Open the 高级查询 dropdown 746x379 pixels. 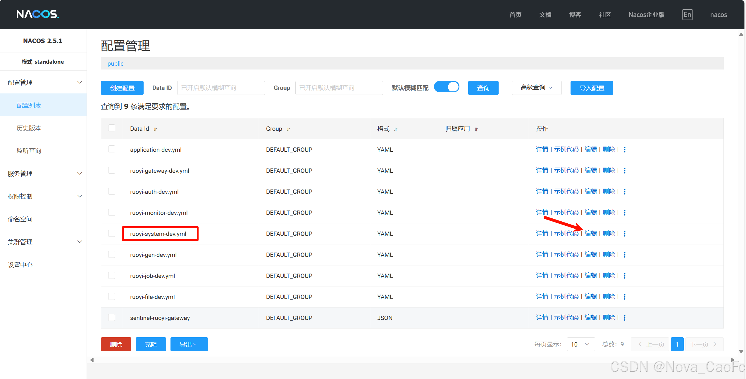[x=536, y=88]
